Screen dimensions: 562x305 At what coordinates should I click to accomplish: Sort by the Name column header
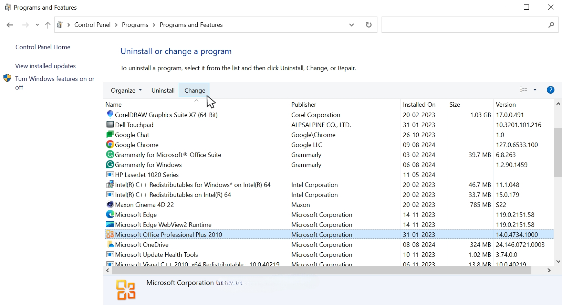coord(196,104)
